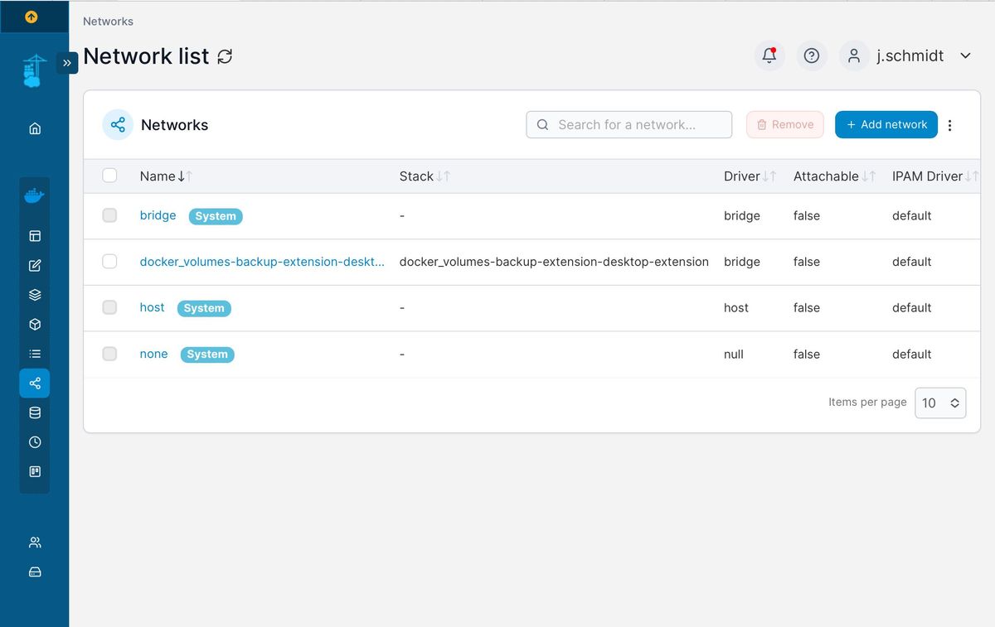995x627 pixels.
Task: Select the checkbox for the host network
Action: pyautogui.click(x=109, y=307)
